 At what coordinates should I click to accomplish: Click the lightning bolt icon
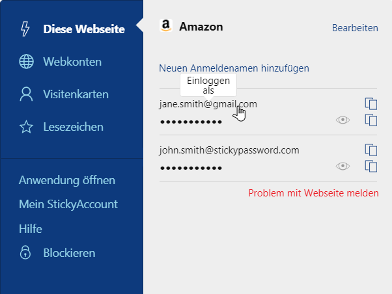[x=25, y=29]
